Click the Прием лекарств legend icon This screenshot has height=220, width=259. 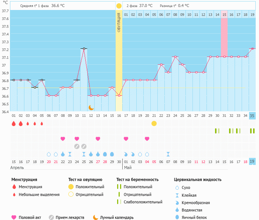point(51,217)
